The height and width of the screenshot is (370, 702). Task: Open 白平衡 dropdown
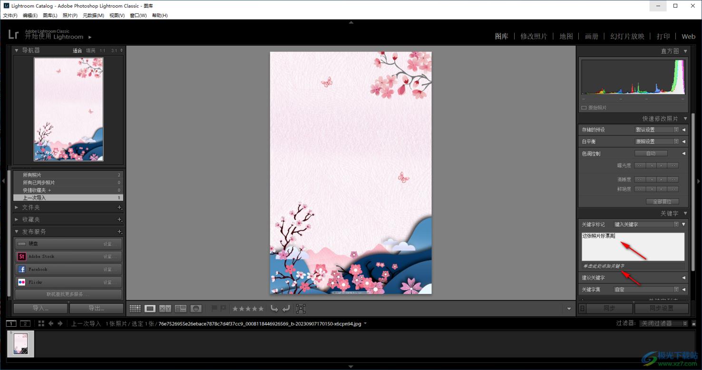(657, 141)
